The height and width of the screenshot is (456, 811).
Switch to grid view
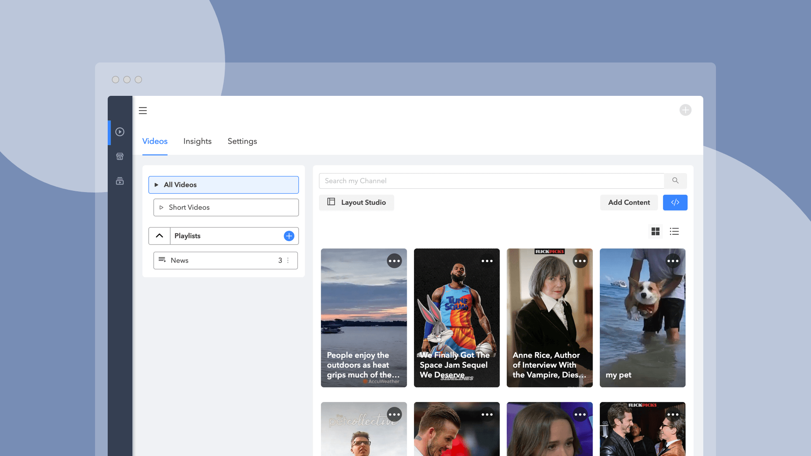tap(655, 231)
